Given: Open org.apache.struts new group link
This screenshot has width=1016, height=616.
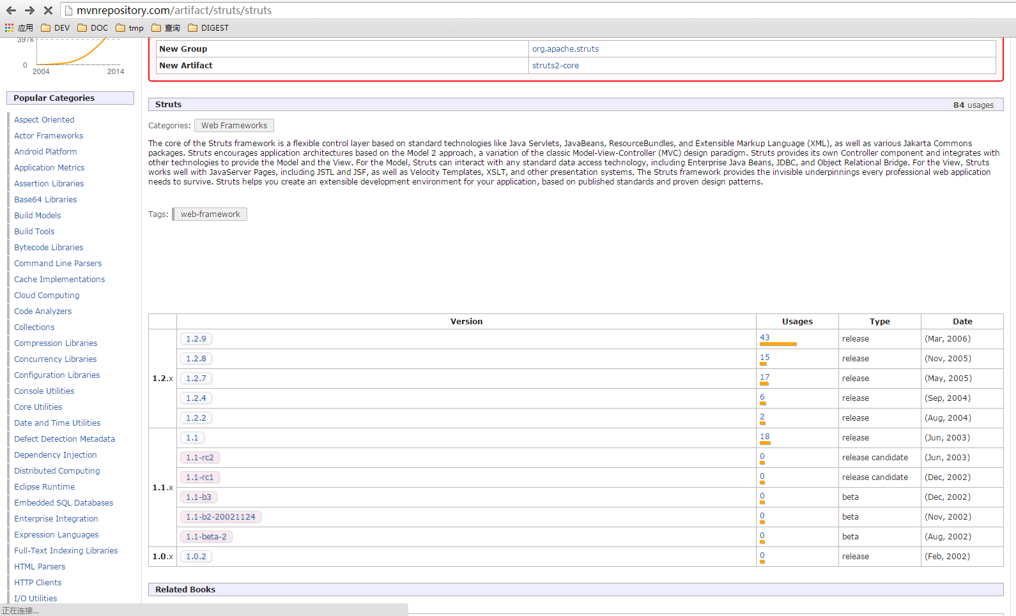Looking at the screenshot, I should pyautogui.click(x=566, y=49).
